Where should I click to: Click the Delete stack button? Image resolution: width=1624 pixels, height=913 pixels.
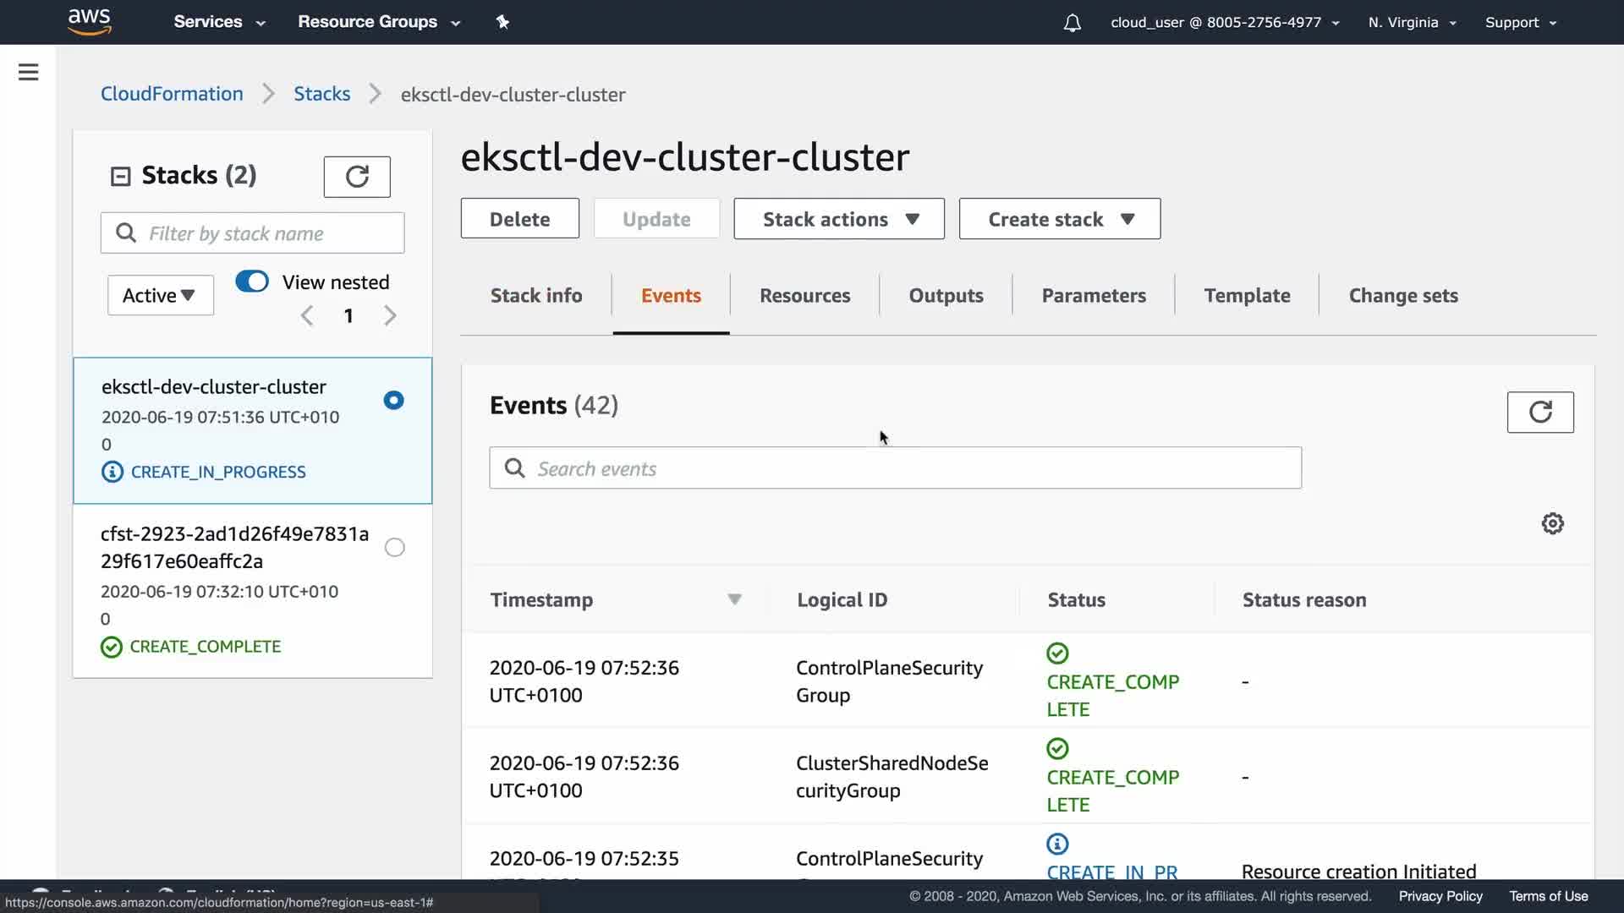(x=519, y=219)
